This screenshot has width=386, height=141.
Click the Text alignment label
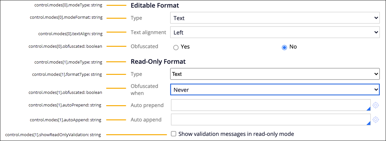pos(148,32)
